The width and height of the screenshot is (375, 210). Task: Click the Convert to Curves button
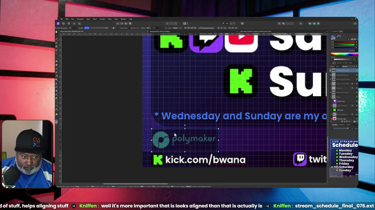[207, 28]
